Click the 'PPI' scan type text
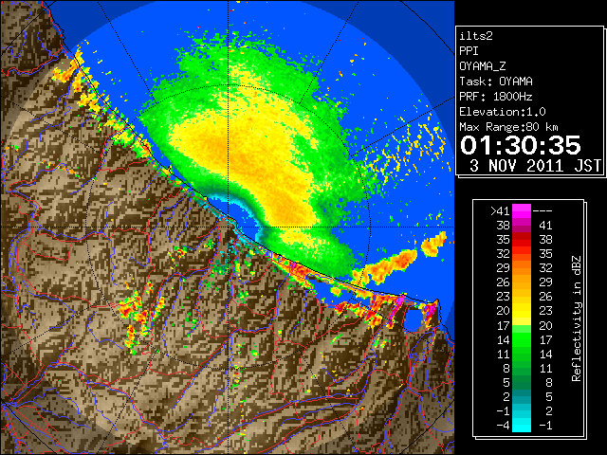Screen dimensions: 607x455 tap(469, 51)
